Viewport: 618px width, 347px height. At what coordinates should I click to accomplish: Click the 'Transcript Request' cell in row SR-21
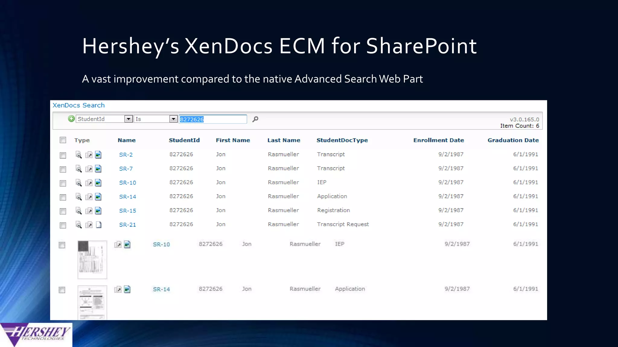tap(343, 224)
